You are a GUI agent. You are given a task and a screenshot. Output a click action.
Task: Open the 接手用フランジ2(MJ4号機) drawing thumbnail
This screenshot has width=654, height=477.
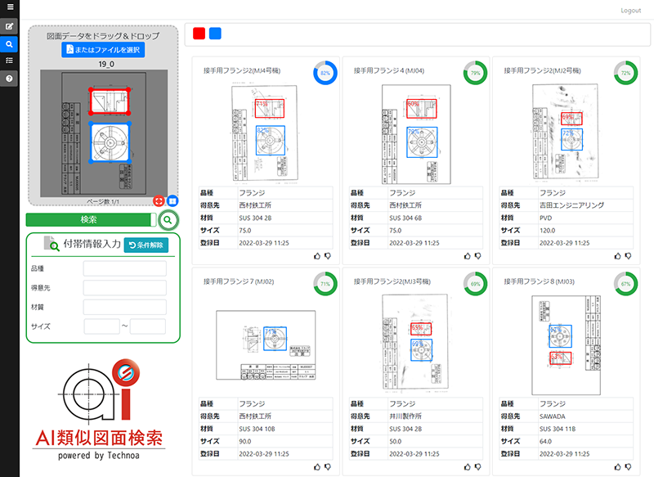[264, 133]
